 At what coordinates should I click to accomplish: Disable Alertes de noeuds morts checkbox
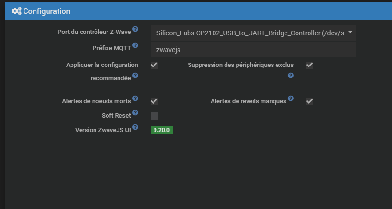click(154, 101)
